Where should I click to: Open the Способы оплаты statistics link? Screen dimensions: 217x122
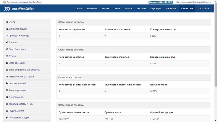17,49
